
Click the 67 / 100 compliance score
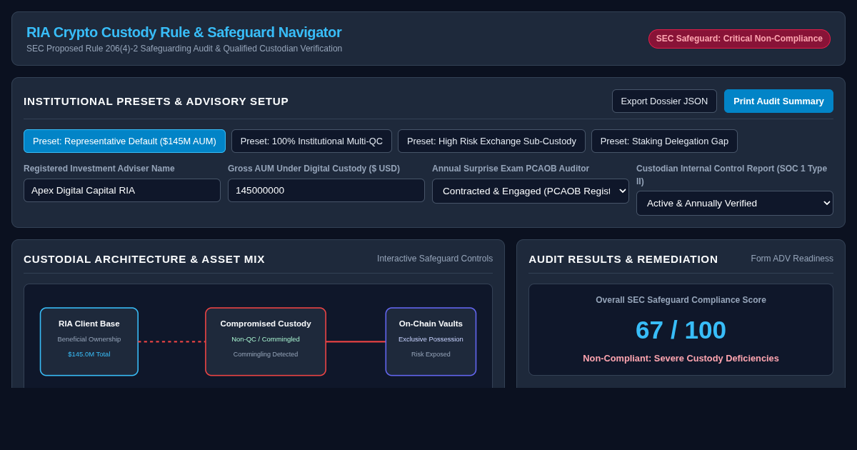681,329
